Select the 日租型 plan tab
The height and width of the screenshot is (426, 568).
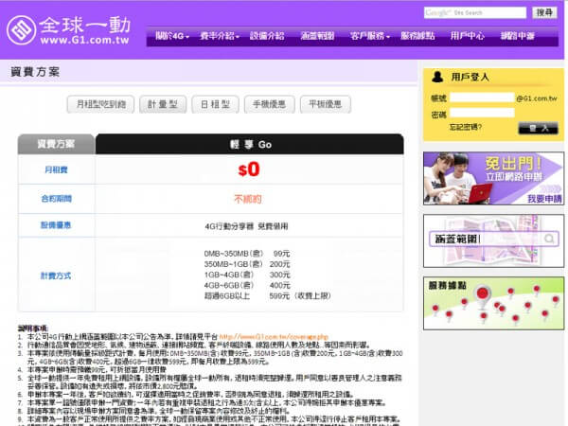pyautogui.click(x=215, y=104)
